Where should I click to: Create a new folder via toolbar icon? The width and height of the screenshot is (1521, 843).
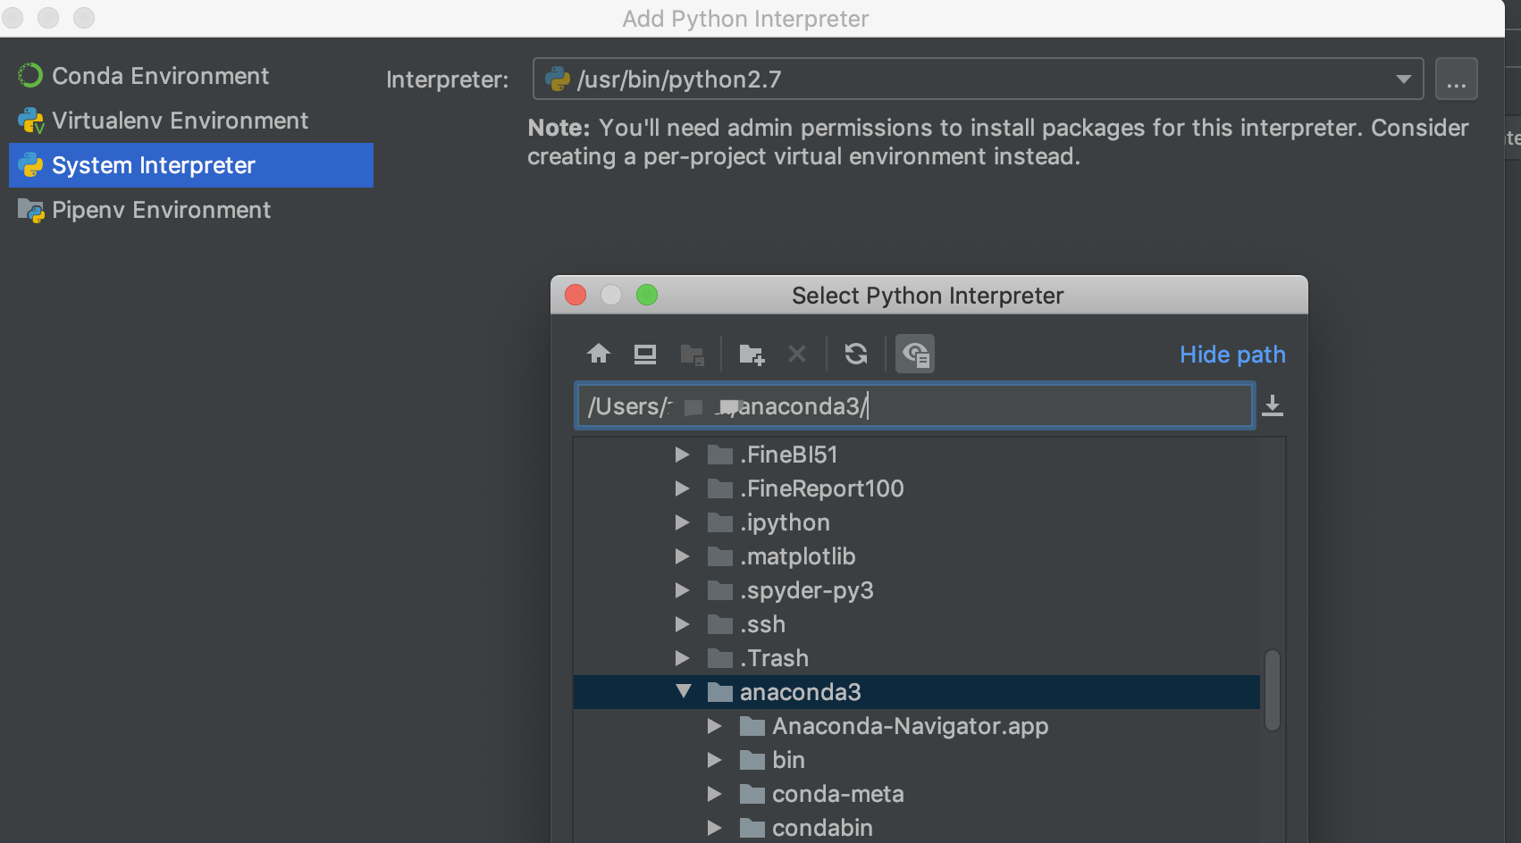pos(752,355)
